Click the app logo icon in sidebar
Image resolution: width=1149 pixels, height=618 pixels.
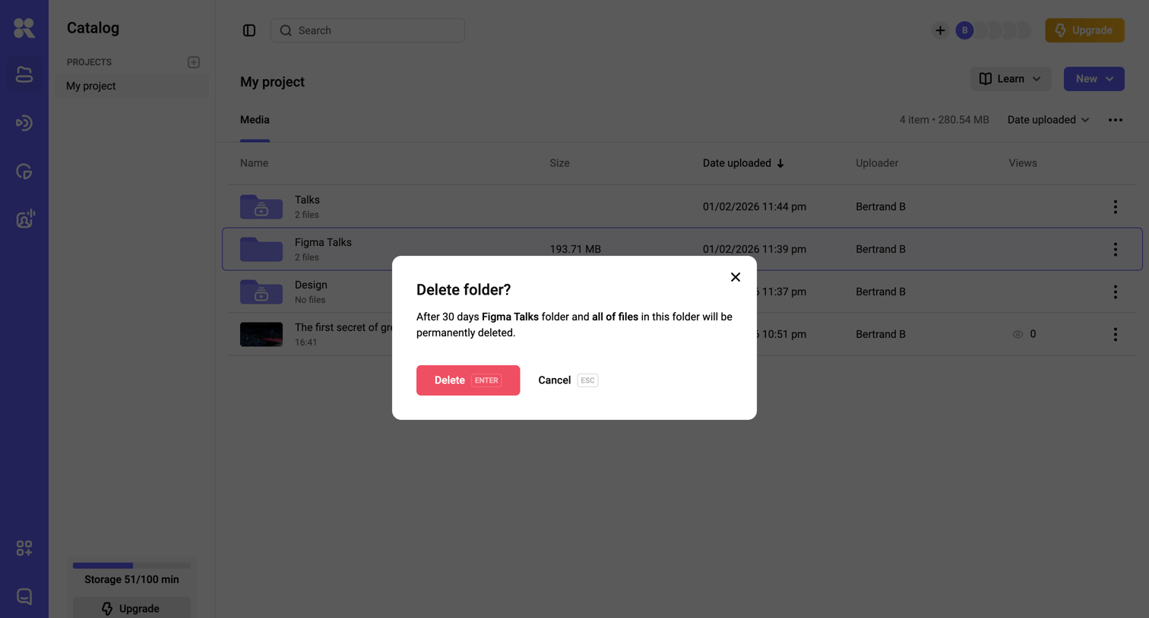[24, 28]
